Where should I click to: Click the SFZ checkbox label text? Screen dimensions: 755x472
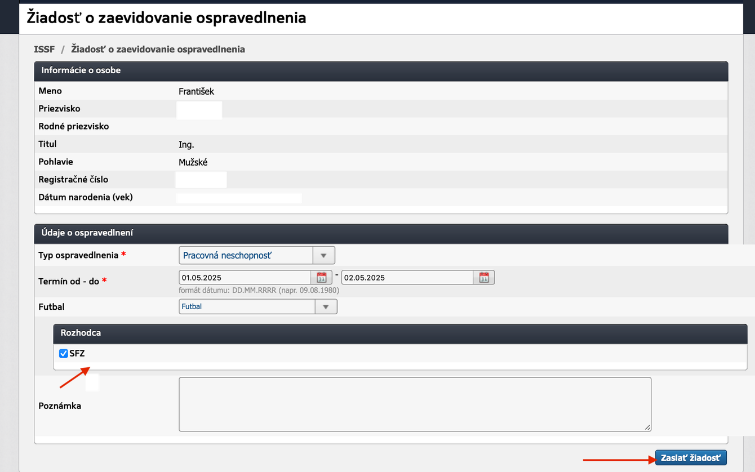click(x=77, y=354)
